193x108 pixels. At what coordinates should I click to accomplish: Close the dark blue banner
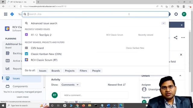(182, 25)
